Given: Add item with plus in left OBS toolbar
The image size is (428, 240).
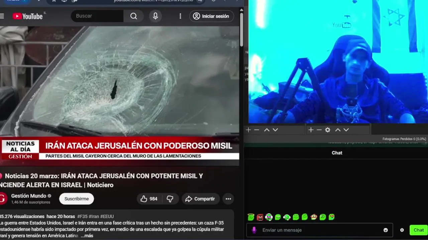Looking at the screenshot, I should click(248, 130).
